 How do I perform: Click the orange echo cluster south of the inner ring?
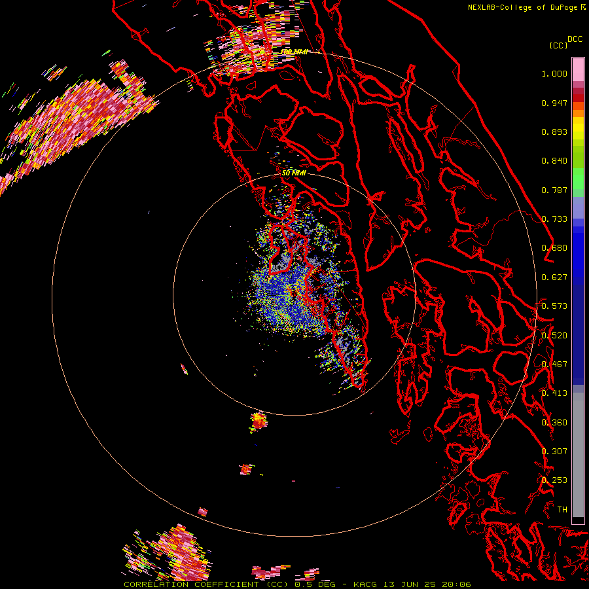259,421
